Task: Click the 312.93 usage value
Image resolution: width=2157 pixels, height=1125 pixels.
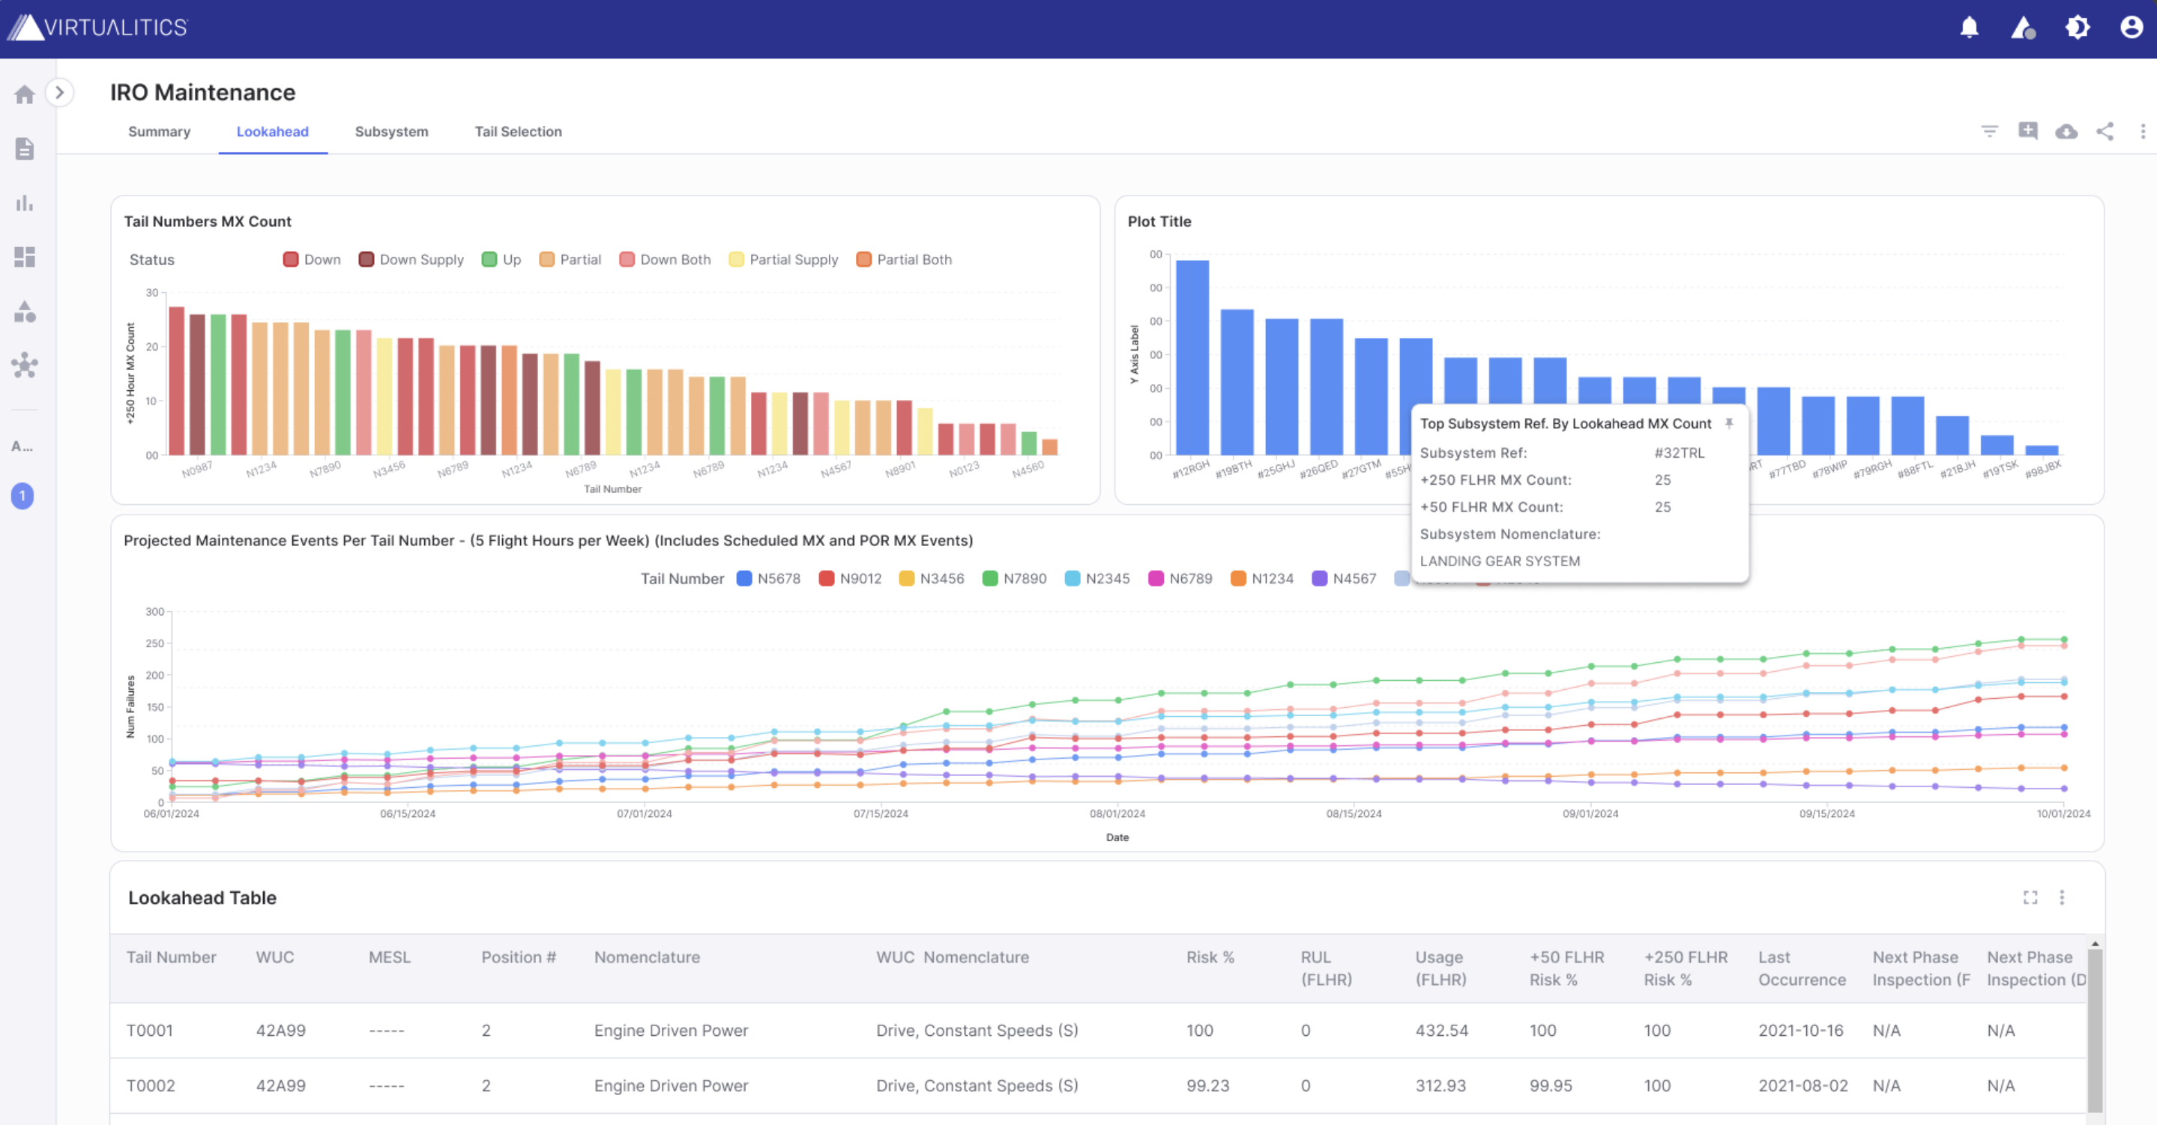Action: [x=1440, y=1085]
